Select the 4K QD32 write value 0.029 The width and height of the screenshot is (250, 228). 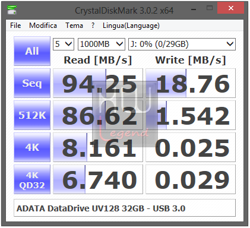point(191,179)
